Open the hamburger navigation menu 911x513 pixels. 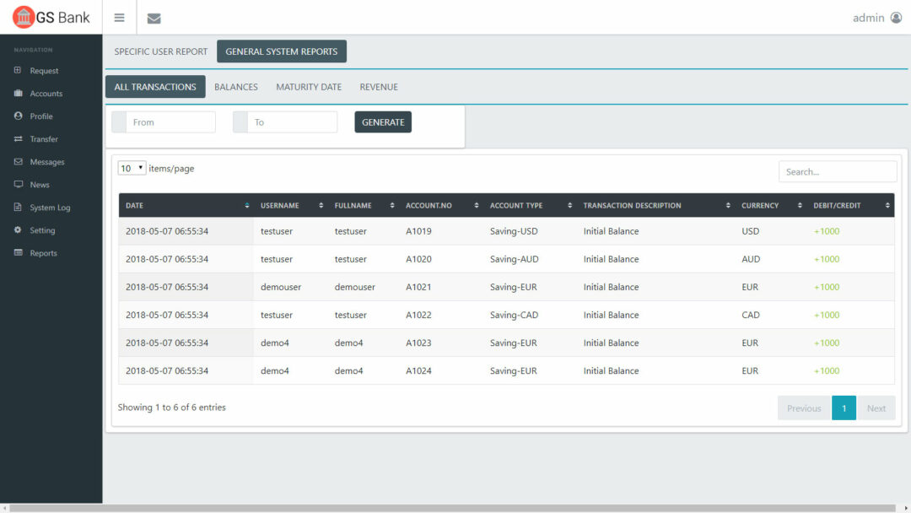pos(119,17)
